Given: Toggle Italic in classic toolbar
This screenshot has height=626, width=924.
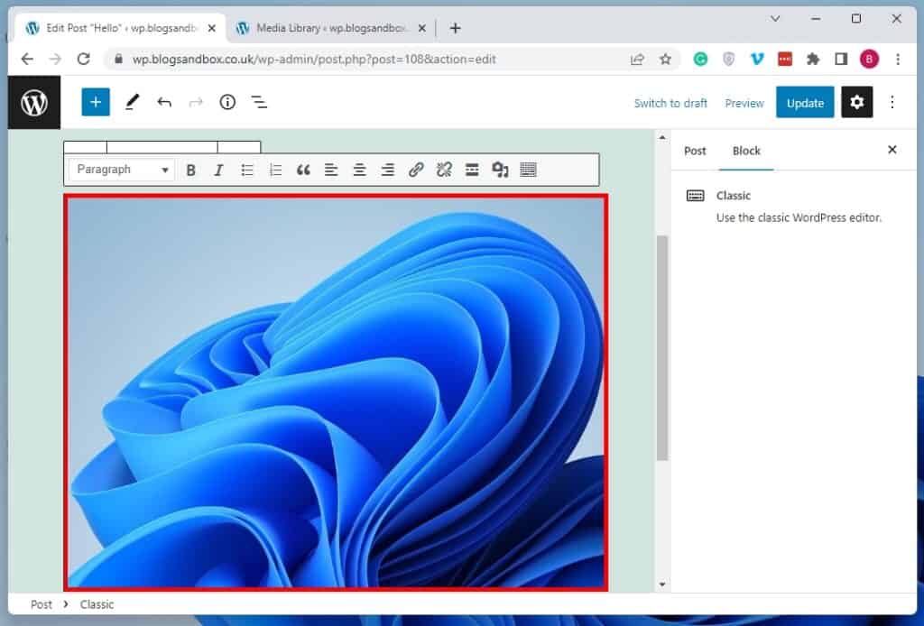Looking at the screenshot, I should (218, 170).
